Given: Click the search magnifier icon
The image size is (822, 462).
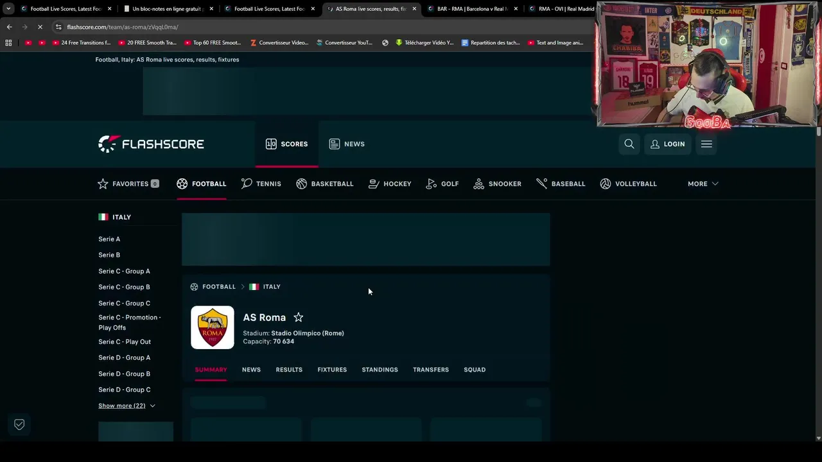Looking at the screenshot, I should click(629, 144).
